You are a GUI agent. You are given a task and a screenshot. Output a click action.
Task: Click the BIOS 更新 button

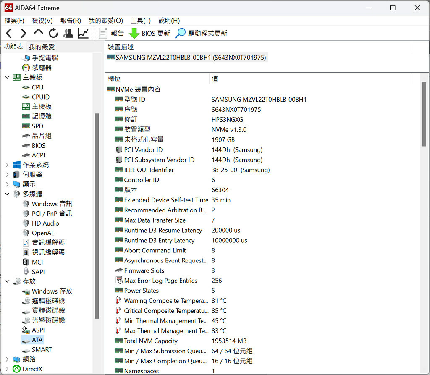click(149, 34)
